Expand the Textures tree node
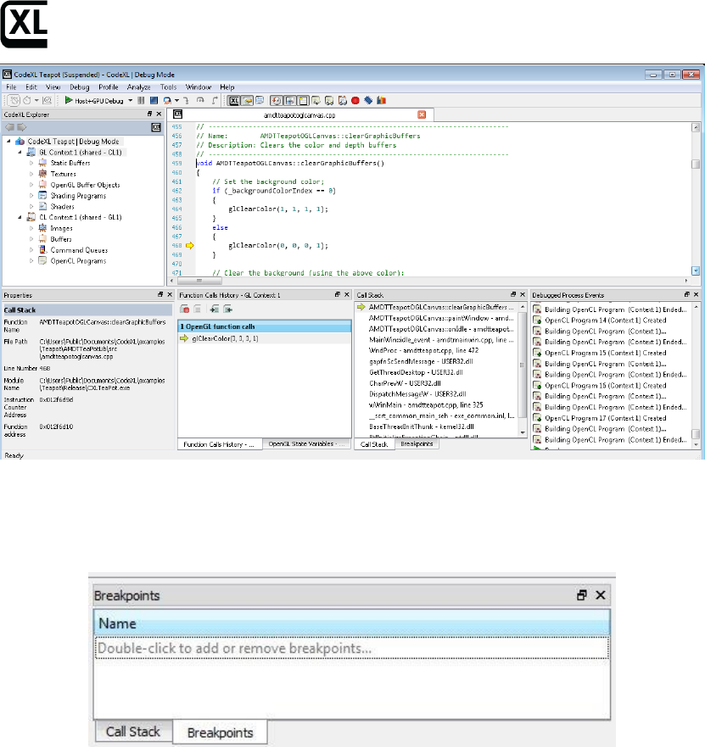The height and width of the screenshot is (747, 705). 31,174
